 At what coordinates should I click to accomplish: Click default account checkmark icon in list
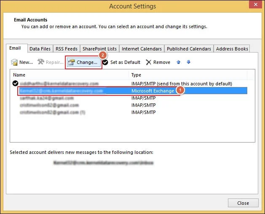click(16, 83)
